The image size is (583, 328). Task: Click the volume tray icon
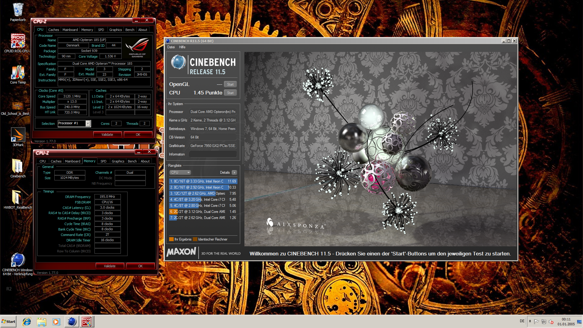coord(551,321)
